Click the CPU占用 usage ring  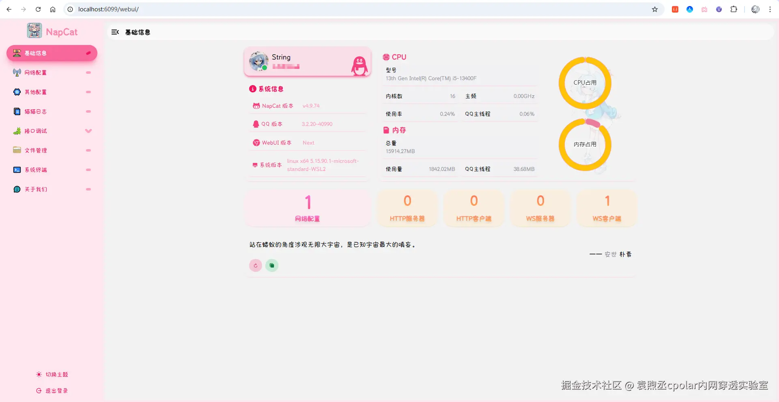tap(585, 83)
